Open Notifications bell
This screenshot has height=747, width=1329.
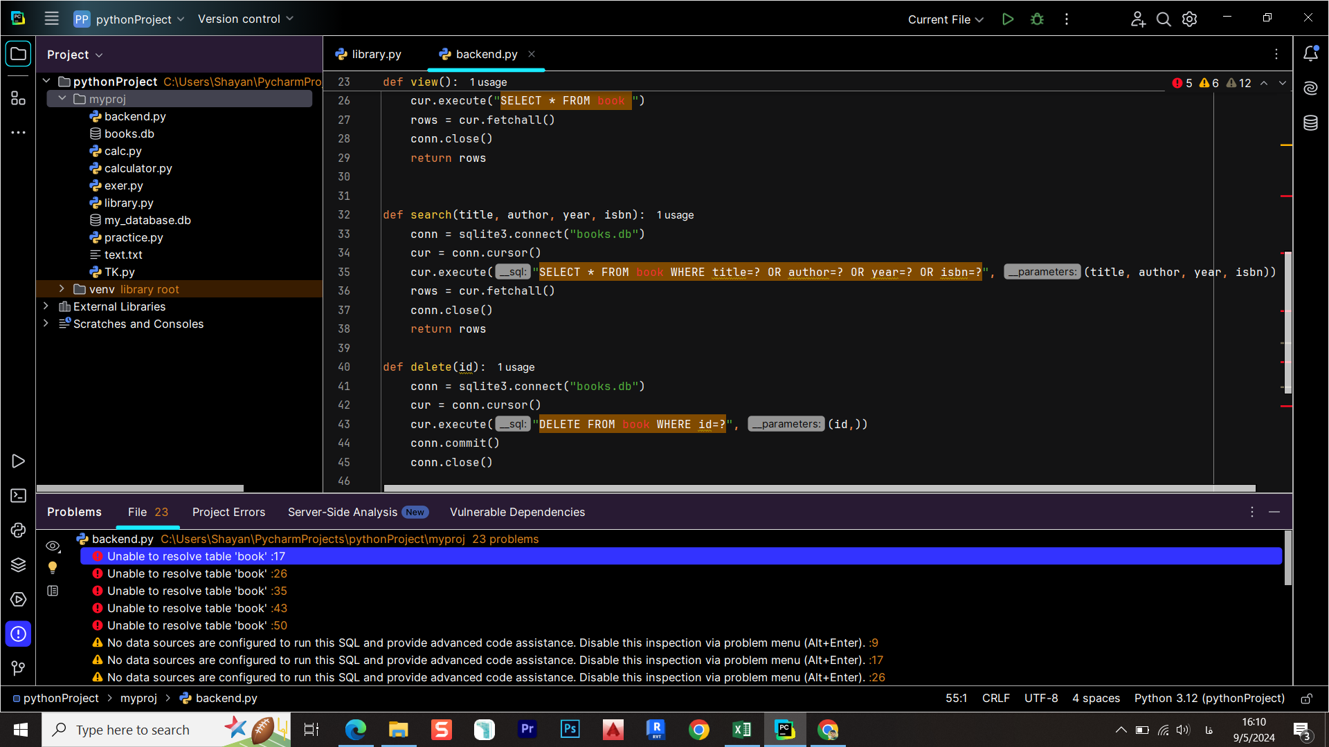pyautogui.click(x=1310, y=54)
